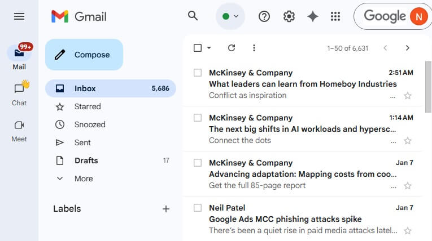Open the Sent folder
The height and width of the screenshot is (241, 432).
[x=111, y=142]
